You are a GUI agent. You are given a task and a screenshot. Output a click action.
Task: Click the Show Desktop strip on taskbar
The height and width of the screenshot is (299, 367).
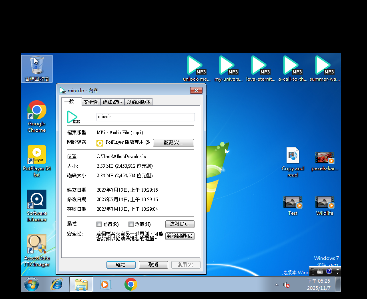point(338,284)
